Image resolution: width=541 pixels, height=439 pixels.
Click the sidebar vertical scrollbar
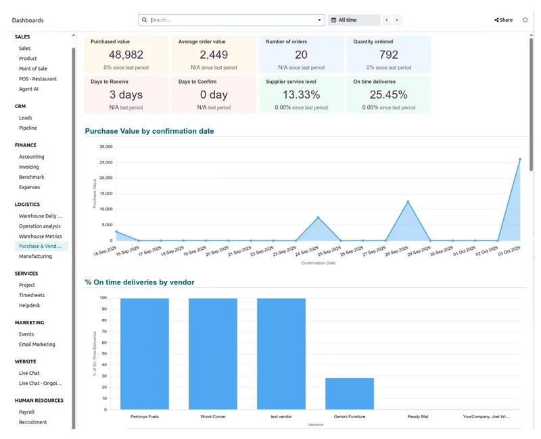[74, 238]
